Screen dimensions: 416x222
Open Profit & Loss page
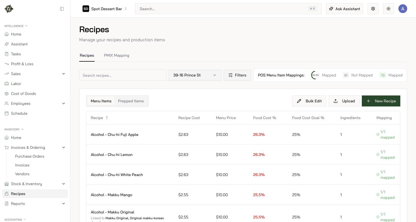35,64
